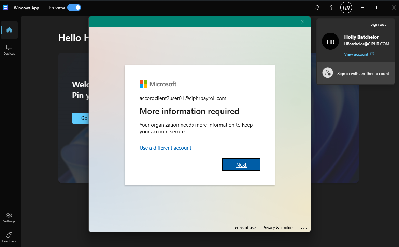Maximize the Windows App window

click(378, 8)
